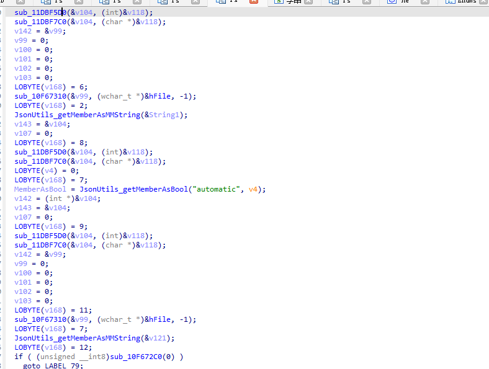The image size is (489, 369).
Task: Select the JsonUtils_getMemberAsBool function name
Action: [x=134, y=190]
